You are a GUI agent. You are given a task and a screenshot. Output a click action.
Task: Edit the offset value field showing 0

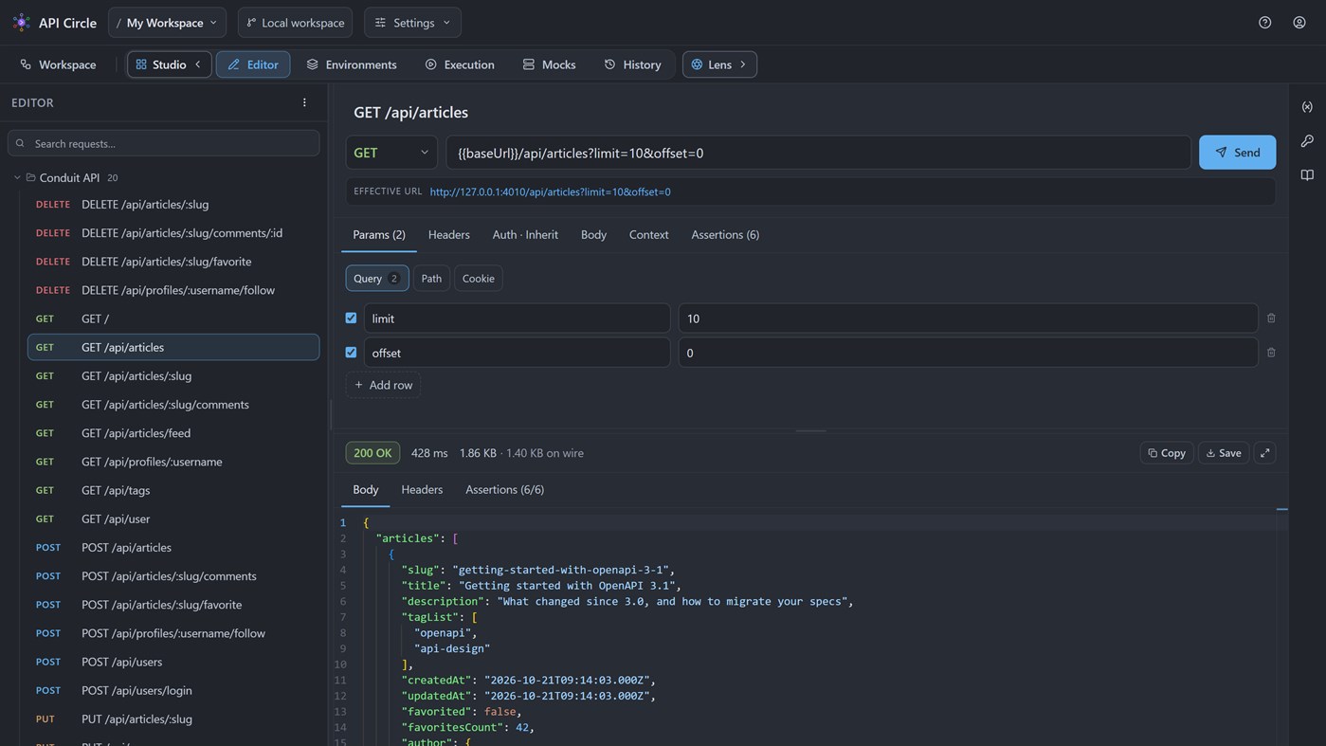(x=968, y=353)
